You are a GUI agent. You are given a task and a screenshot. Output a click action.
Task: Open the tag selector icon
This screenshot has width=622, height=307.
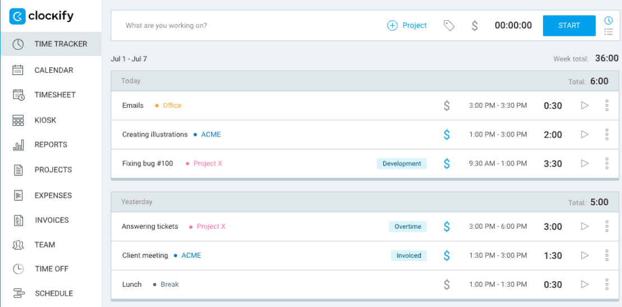449,26
